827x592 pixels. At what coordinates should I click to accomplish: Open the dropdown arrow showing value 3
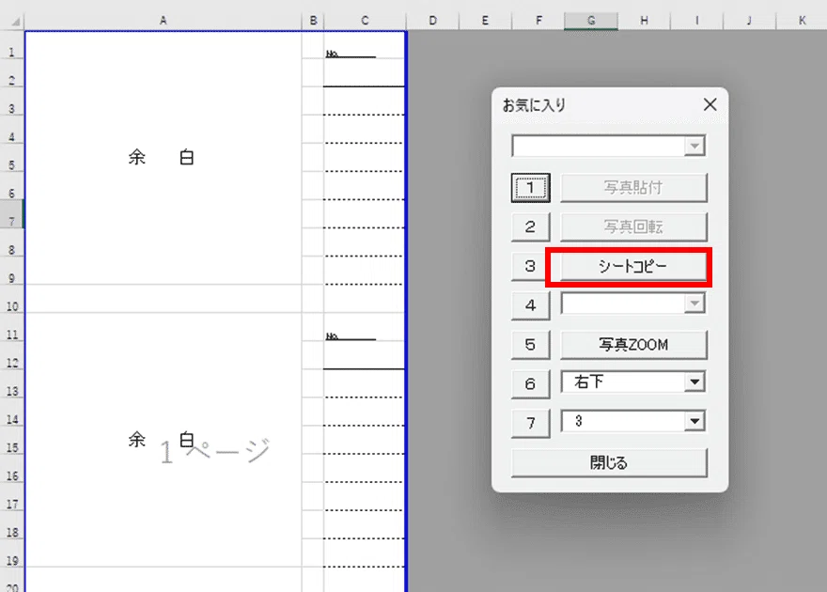pyautogui.click(x=694, y=421)
